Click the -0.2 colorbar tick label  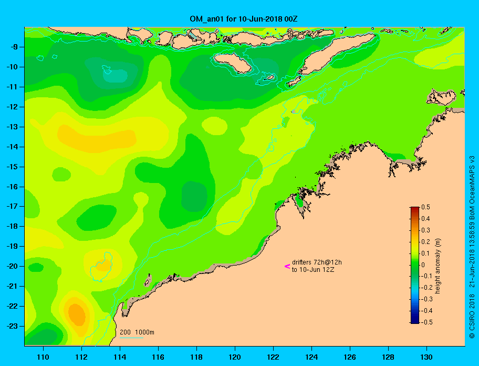coord(427,288)
